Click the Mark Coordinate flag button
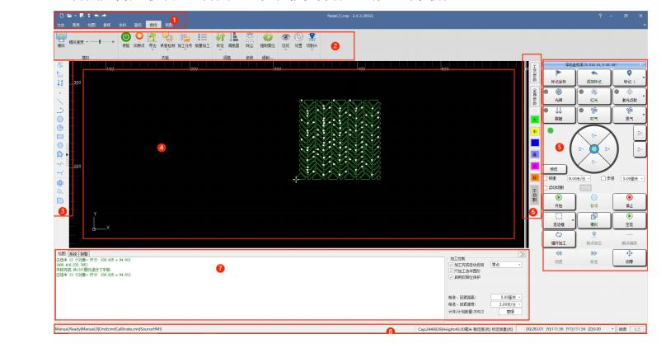The image size is (666, 353). click(x=559, y=78)
